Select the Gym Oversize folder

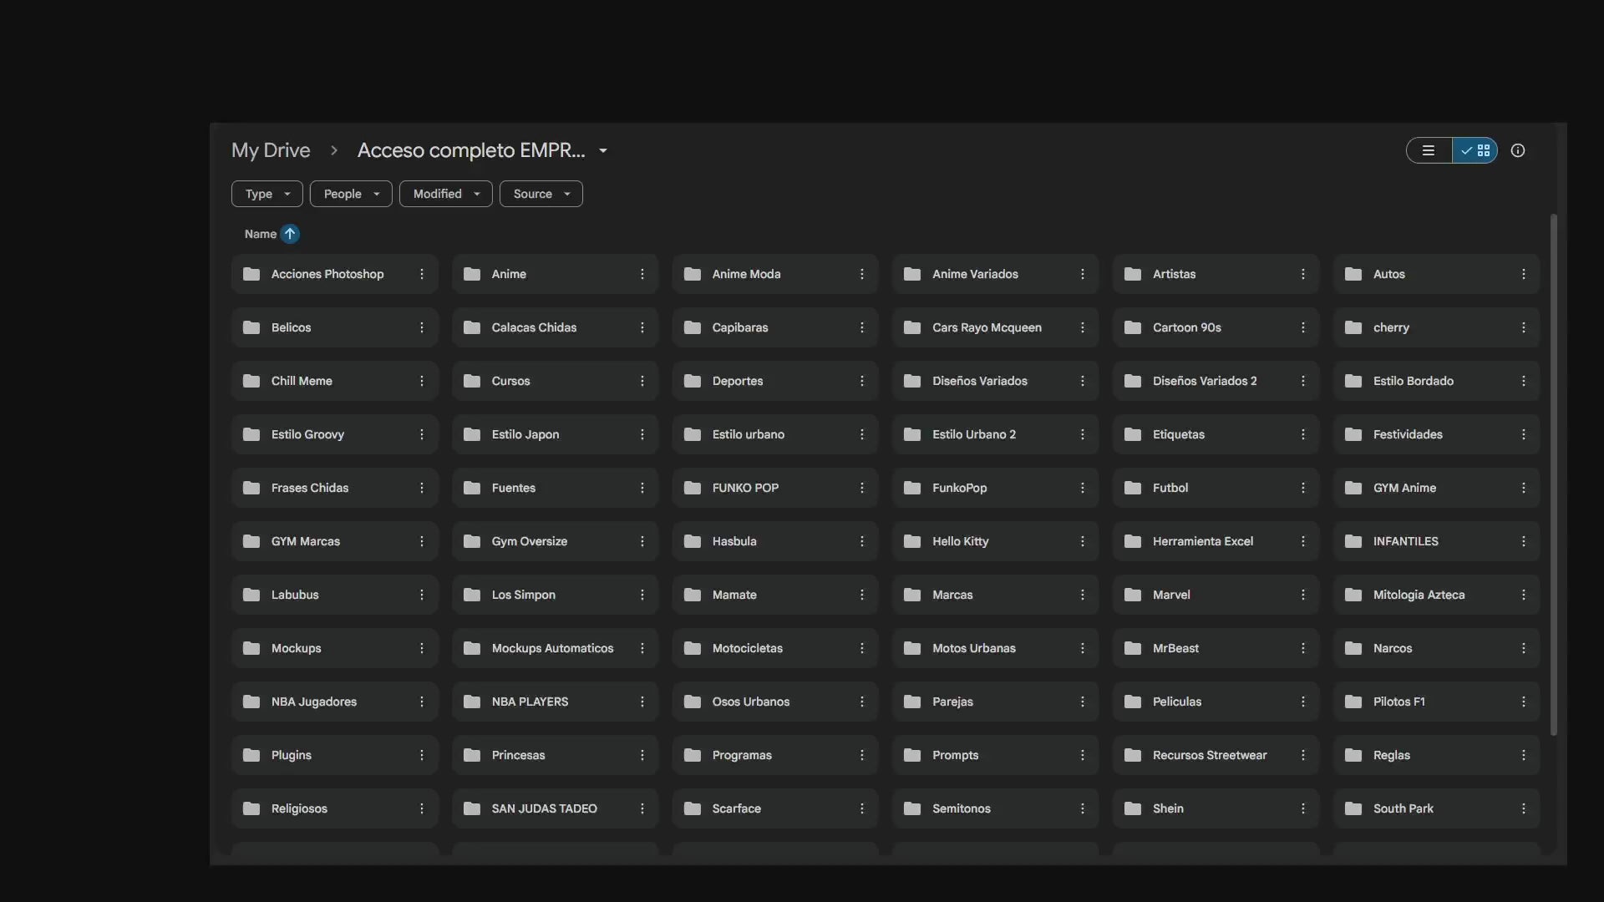tap(555, 541)
